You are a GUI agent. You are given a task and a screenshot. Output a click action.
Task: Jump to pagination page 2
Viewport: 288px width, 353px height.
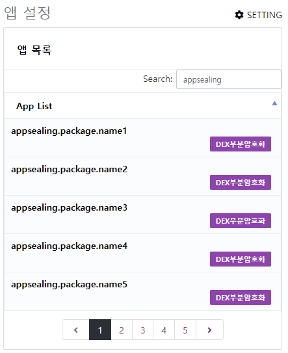pos(122,330)
